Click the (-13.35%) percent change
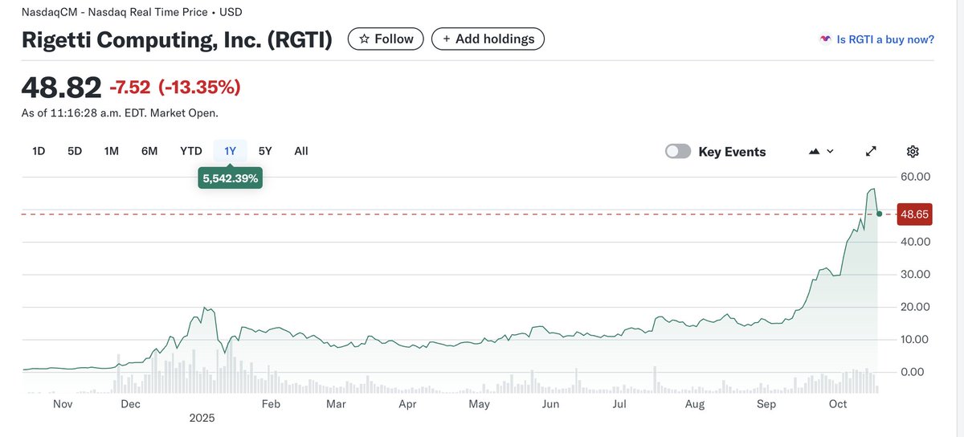Viewport: 964px width, 437px height. click(199, 88)
